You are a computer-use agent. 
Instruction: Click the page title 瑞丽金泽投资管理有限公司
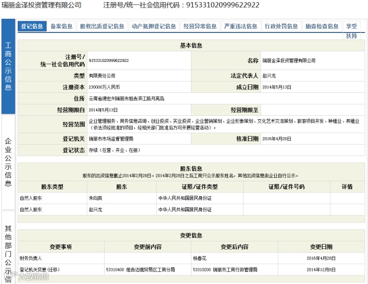[41, 5]
